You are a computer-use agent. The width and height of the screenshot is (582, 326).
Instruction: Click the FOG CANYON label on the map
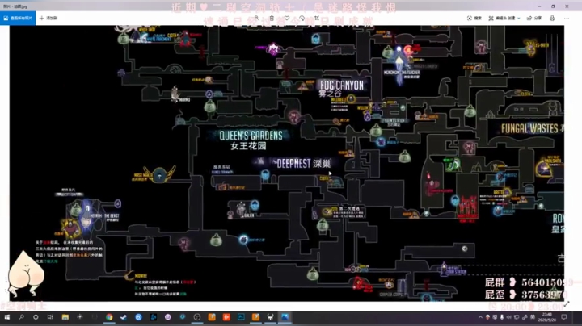tap(342, 86)
